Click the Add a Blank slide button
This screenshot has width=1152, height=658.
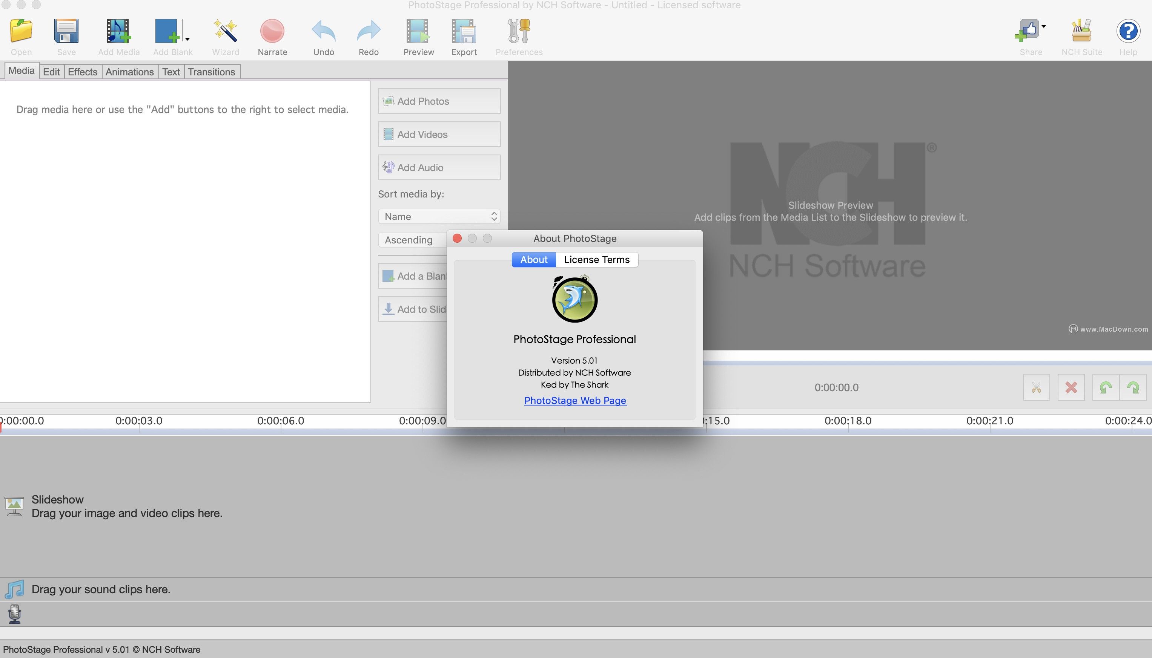coord(413,276)
